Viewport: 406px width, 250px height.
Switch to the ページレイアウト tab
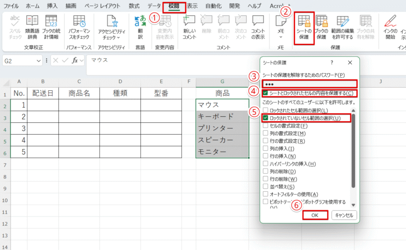pyautogui.click(x=102, y=5)
